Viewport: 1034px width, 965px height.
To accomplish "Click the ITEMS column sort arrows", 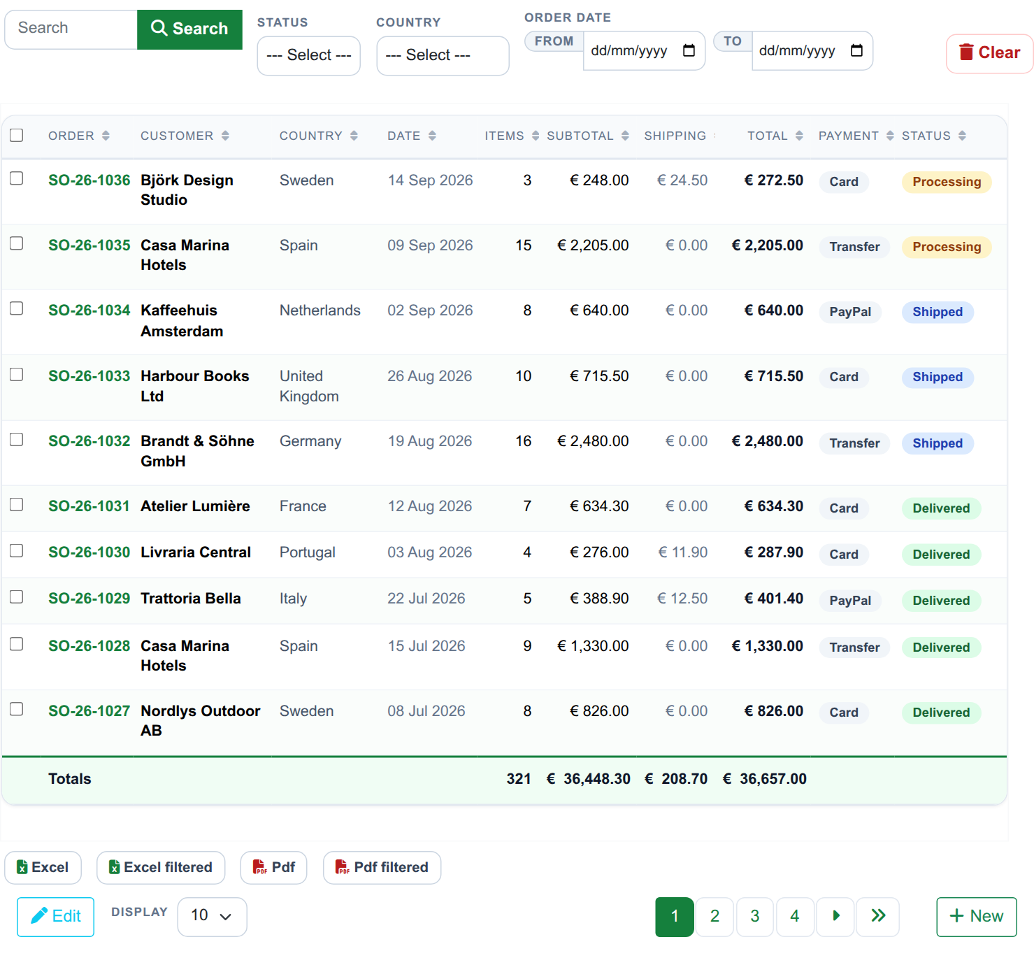I will (536, 136).
